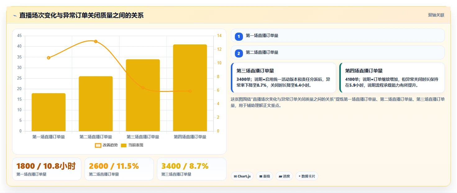This screenshot has height=193, width=457.
Task: Click the left axis value 45
Action: coord(20,36)
